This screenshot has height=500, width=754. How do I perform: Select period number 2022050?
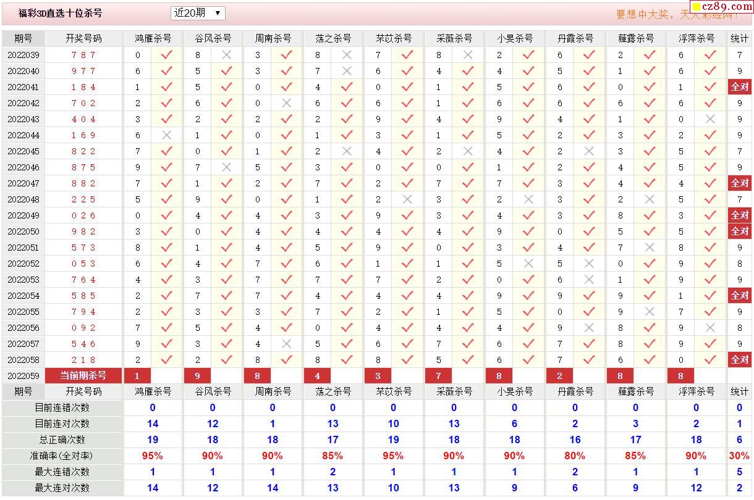tap(23, 231)
